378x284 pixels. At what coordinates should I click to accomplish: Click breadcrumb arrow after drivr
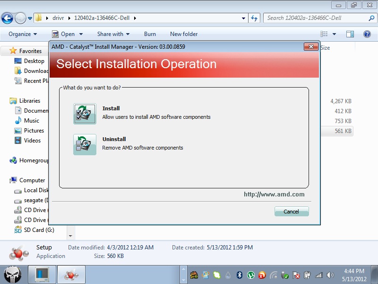click(69, 18)
